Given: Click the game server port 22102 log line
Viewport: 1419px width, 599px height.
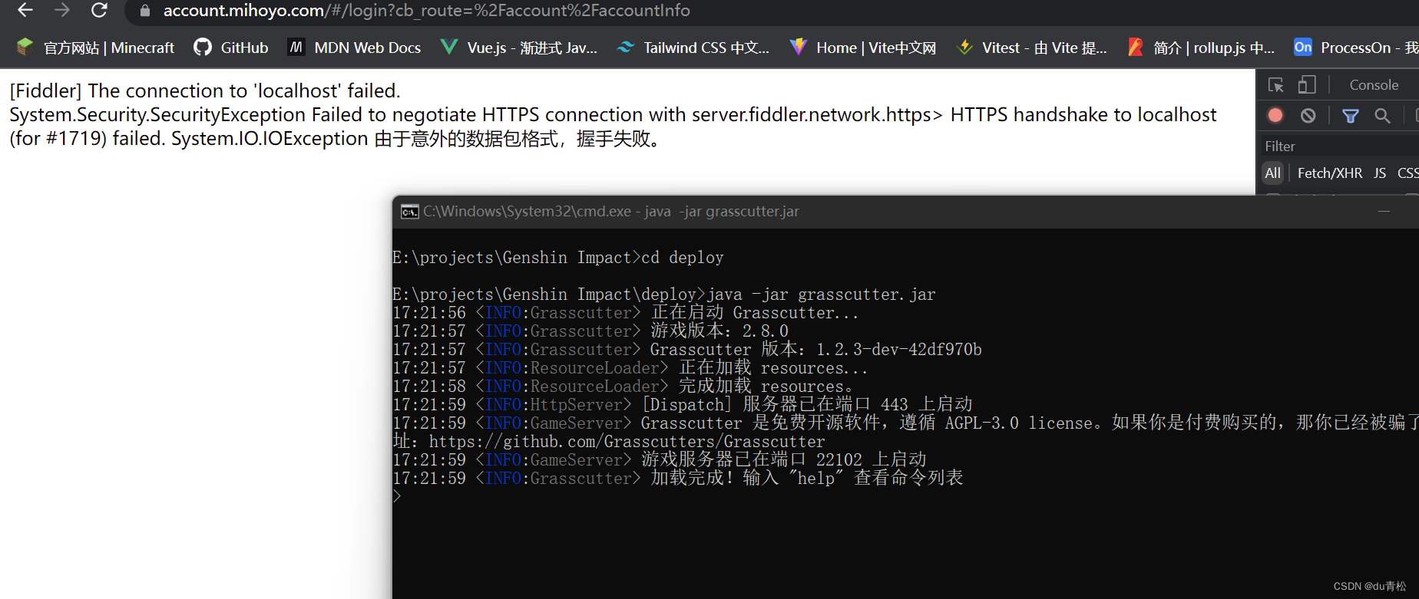Looking at the screenshot, I should 660,460.
